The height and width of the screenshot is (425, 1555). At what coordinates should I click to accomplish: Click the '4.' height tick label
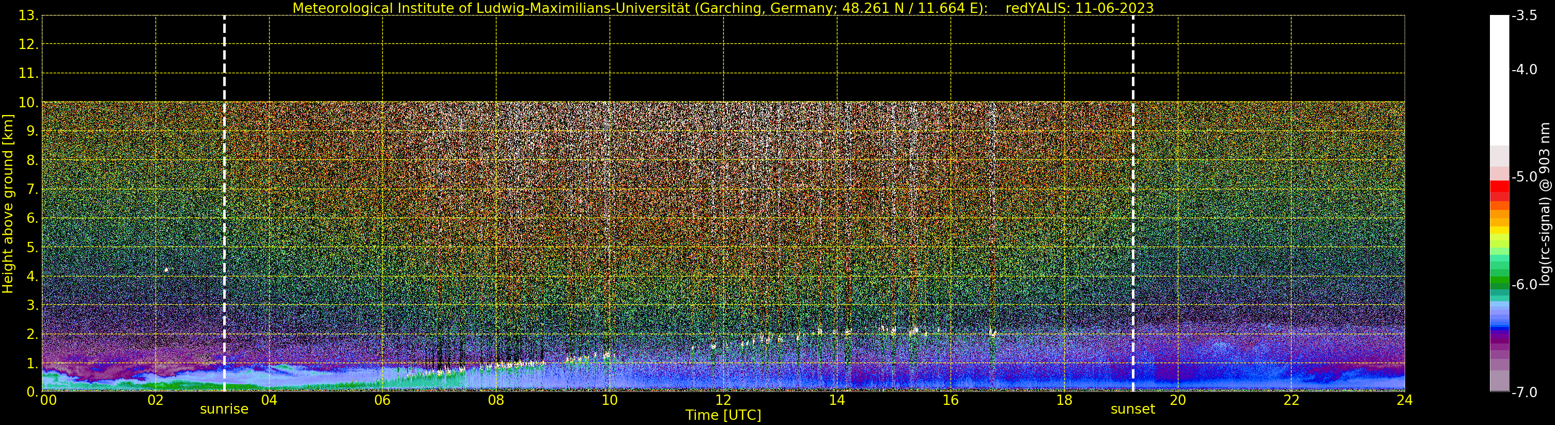click(32, 276)
